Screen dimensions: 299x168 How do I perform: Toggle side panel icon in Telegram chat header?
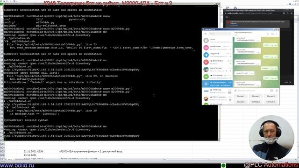click(x=272, y=34)
